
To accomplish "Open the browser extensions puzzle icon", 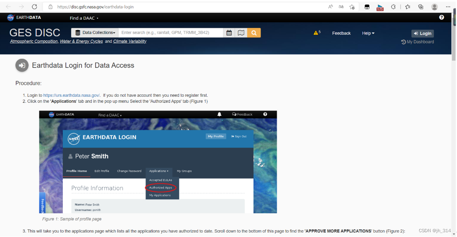I will tap(393, 7).
